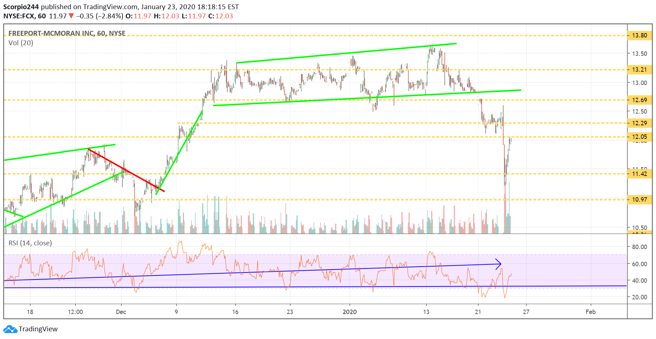Click the 12.69 price level label
Viewport: 656px width, 339px height.
pyautogui.click(x=639, y=100)
